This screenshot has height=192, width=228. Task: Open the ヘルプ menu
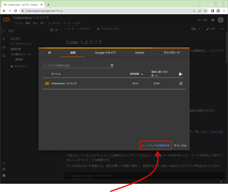(x=76, y=23)
